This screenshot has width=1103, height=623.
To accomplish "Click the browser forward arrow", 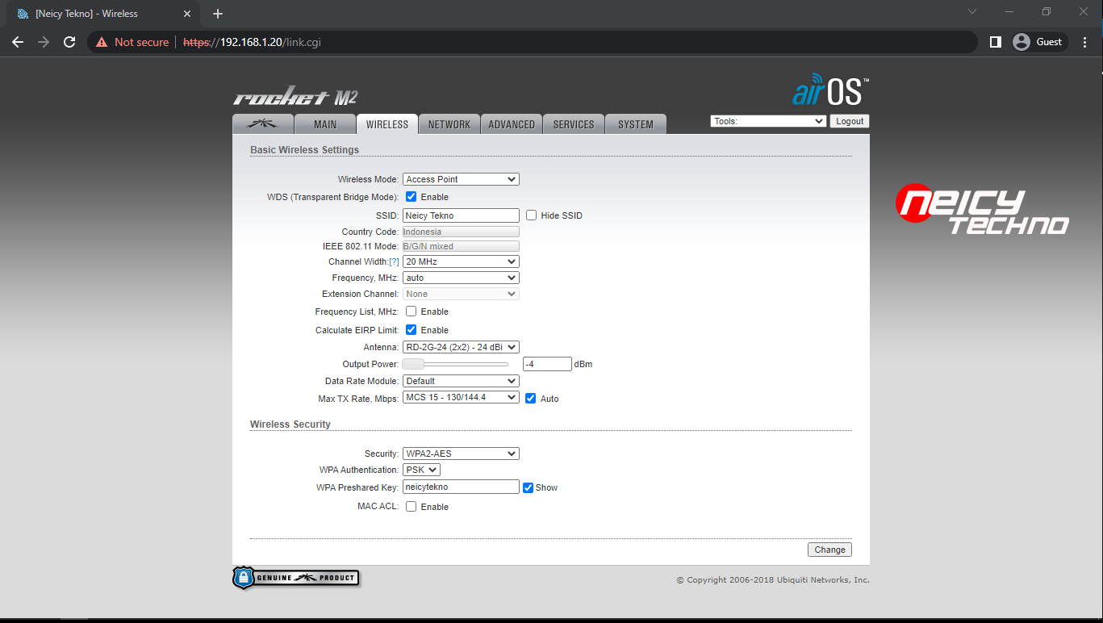I will pos(44,42).
